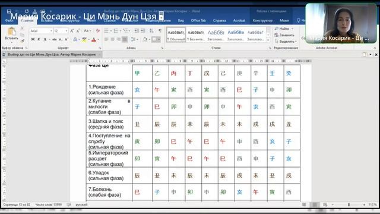Toggle bold (Ж) formatting
The width and height of the screenshot is (380, 214).
(33, 39)
